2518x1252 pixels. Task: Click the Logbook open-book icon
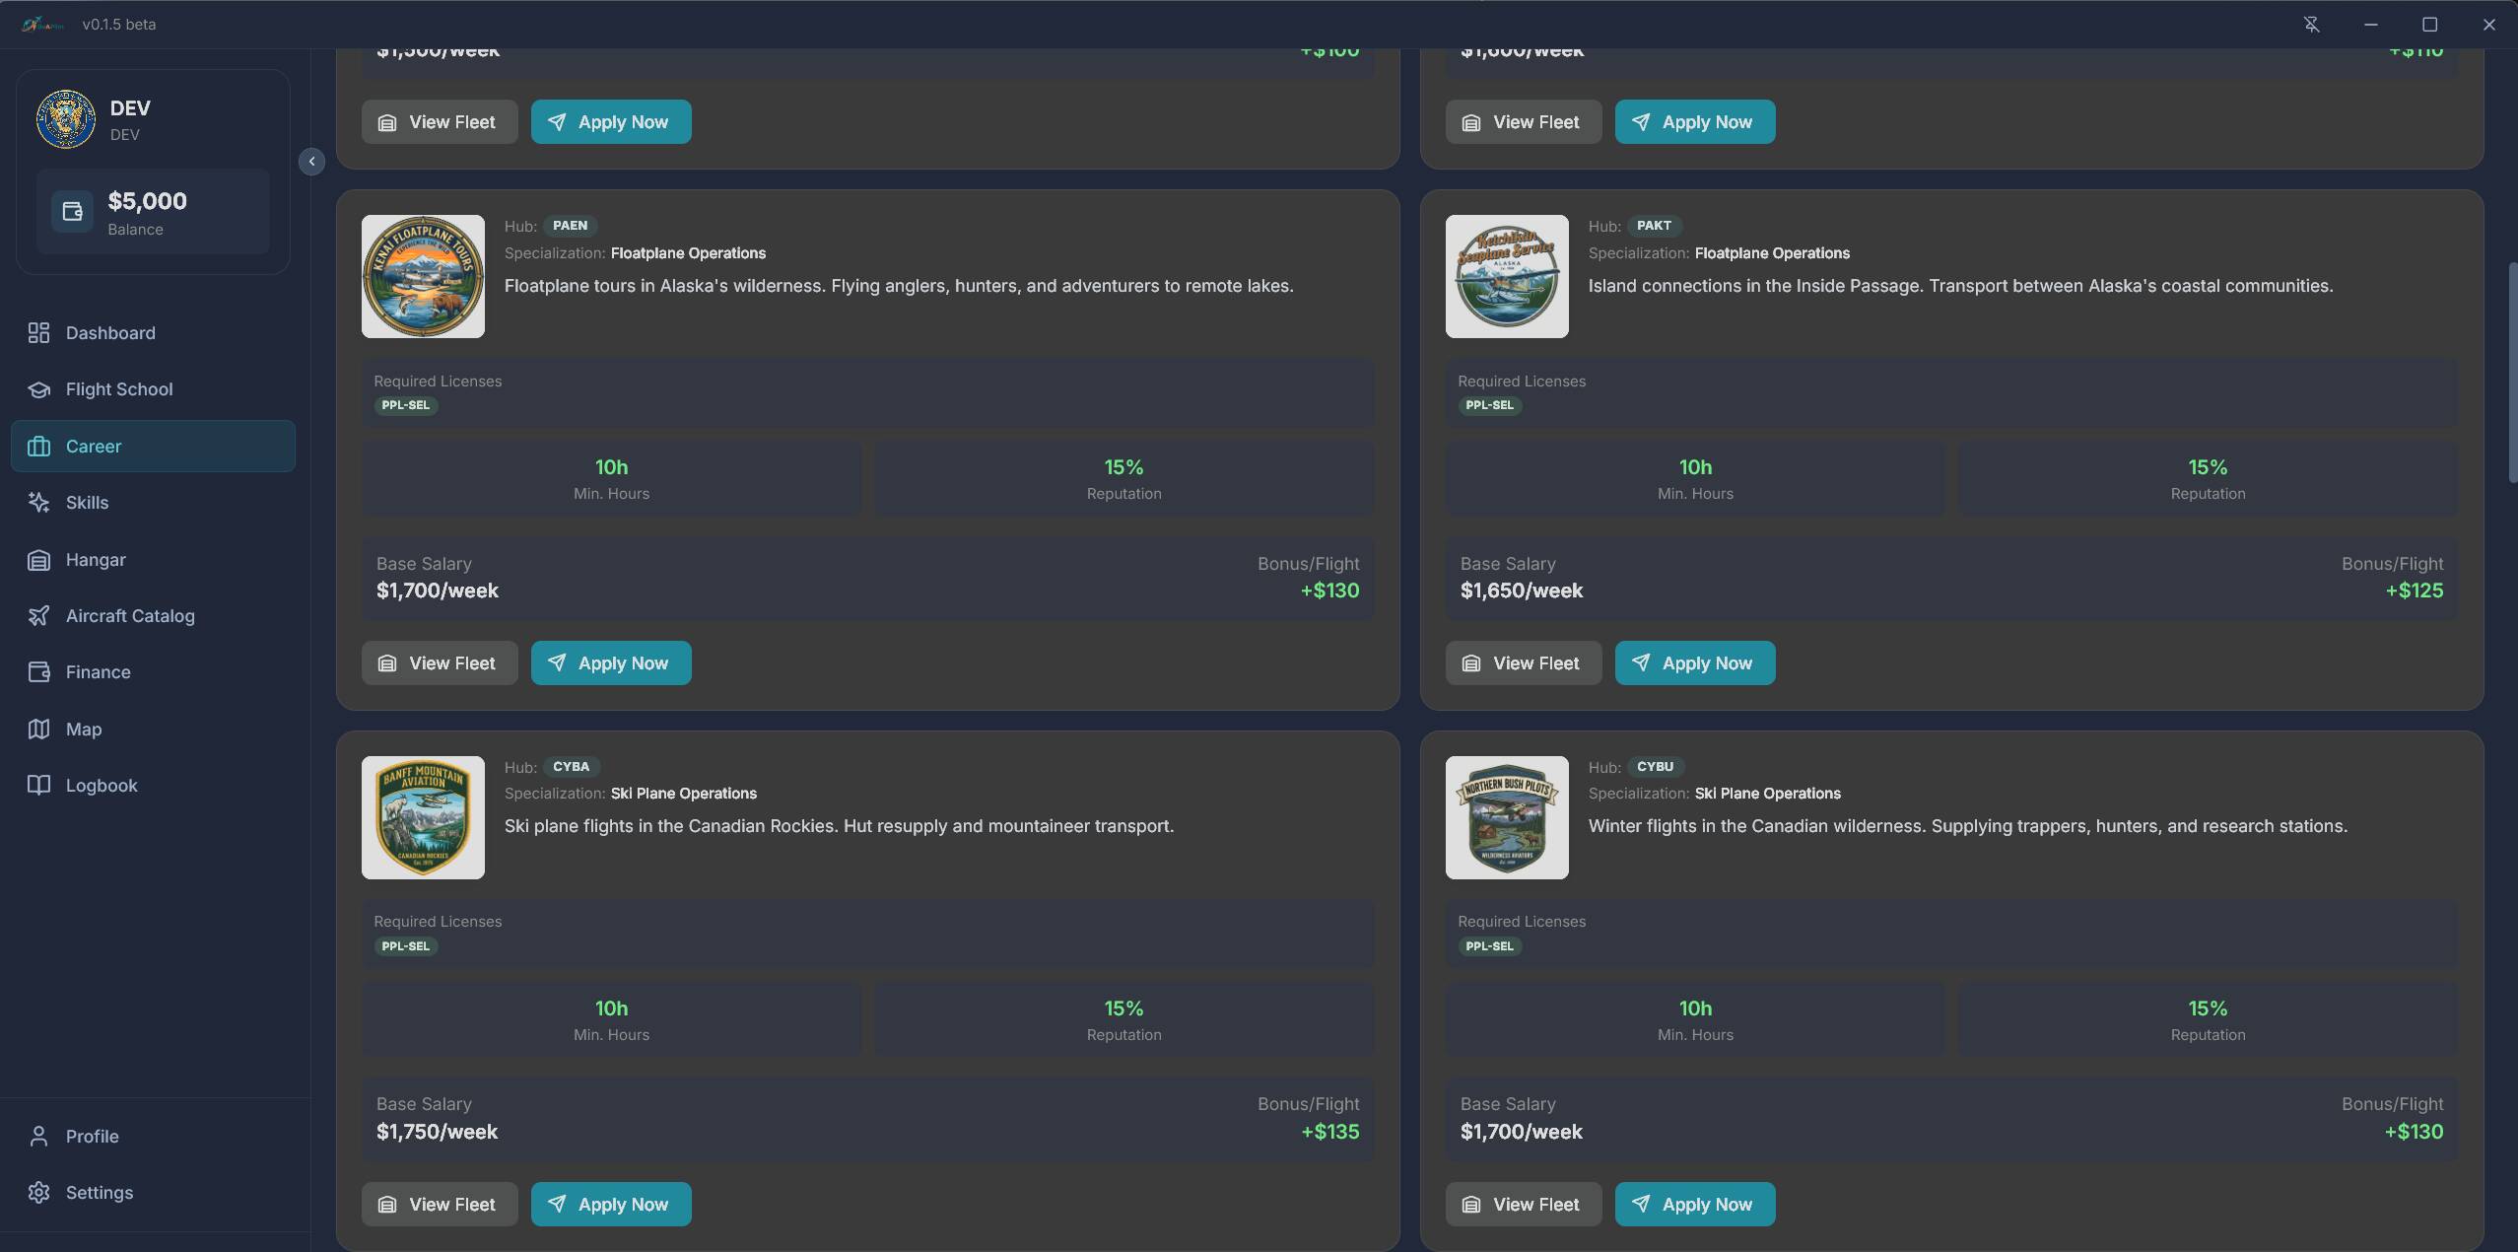38,786
